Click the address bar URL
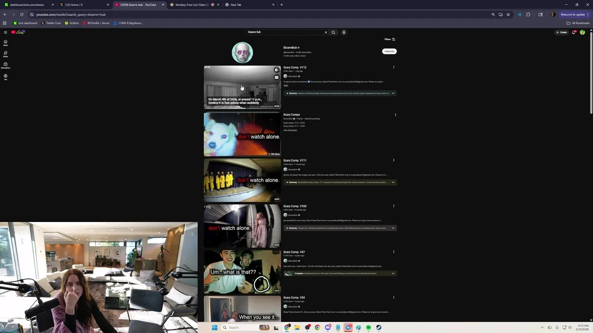 tap(71, 14)
